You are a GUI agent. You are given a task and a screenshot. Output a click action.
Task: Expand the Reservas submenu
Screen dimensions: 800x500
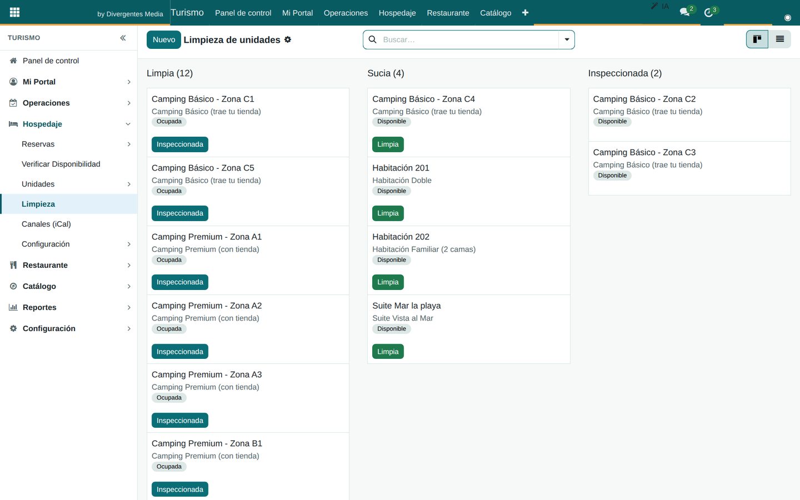129,144
